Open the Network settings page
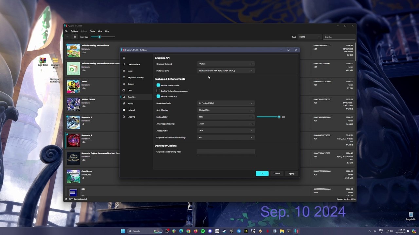This screenshot has height=235, width=419. click(136, 110)
